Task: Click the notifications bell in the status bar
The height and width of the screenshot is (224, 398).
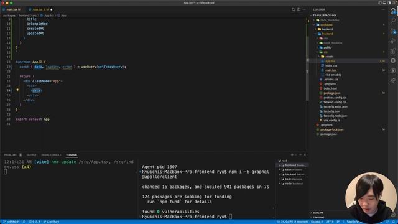Action: click(x=394, y=222)
